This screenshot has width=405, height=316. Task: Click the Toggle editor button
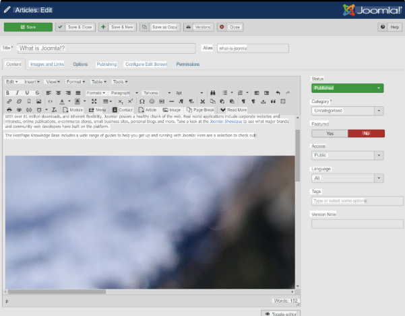(281, 313)
